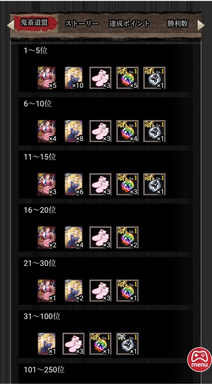Screen dimensions: 212x384
Task: Select silver orb ×1 in 1～5位 row
Action: click(x=154, y=78)
